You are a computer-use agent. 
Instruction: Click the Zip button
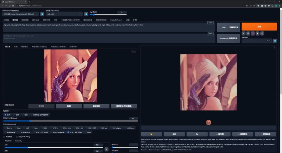coord(197,134)
